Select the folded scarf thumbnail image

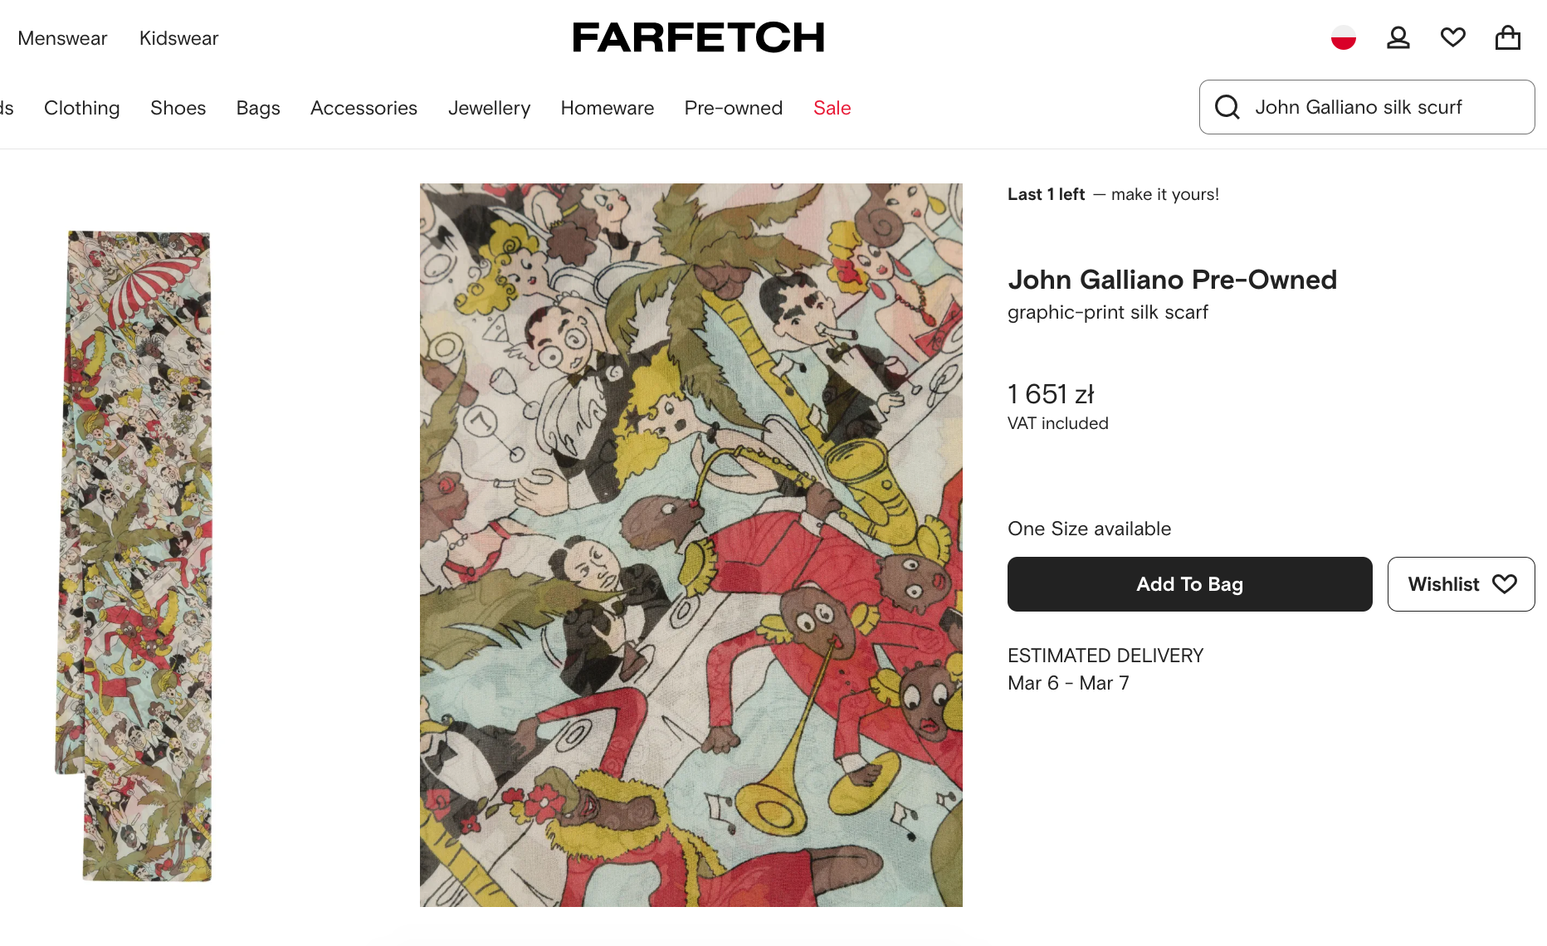[x=137, y=556]
